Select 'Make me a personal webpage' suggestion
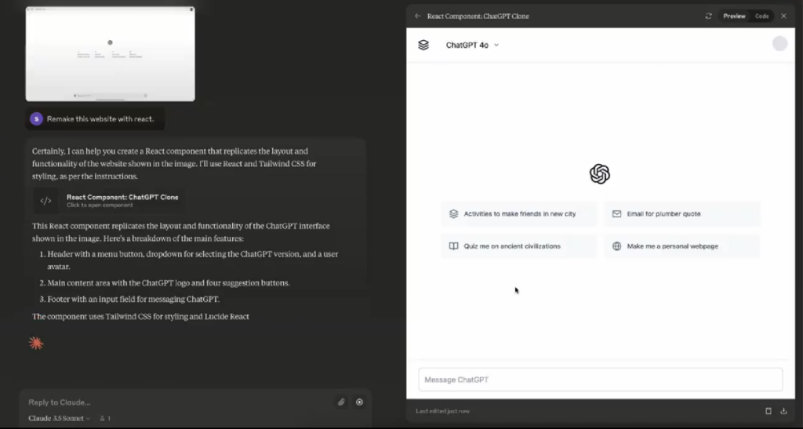 [682, 246]
